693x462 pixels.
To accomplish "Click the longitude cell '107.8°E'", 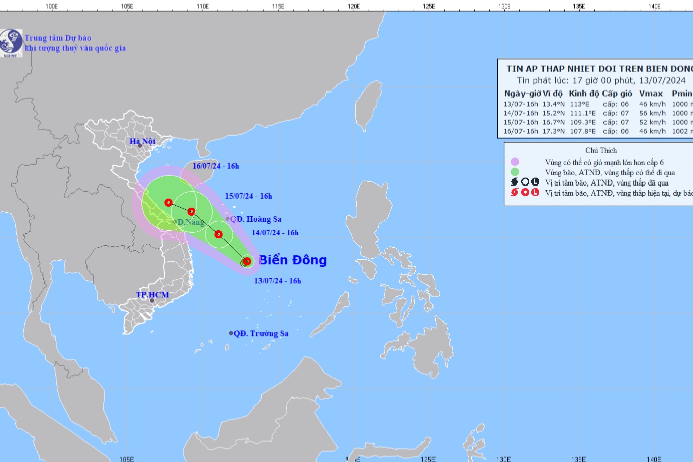I will [x=583, y=131].
